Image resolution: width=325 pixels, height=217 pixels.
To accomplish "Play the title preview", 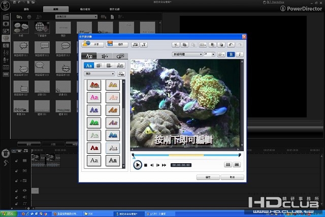I will 137,165.
